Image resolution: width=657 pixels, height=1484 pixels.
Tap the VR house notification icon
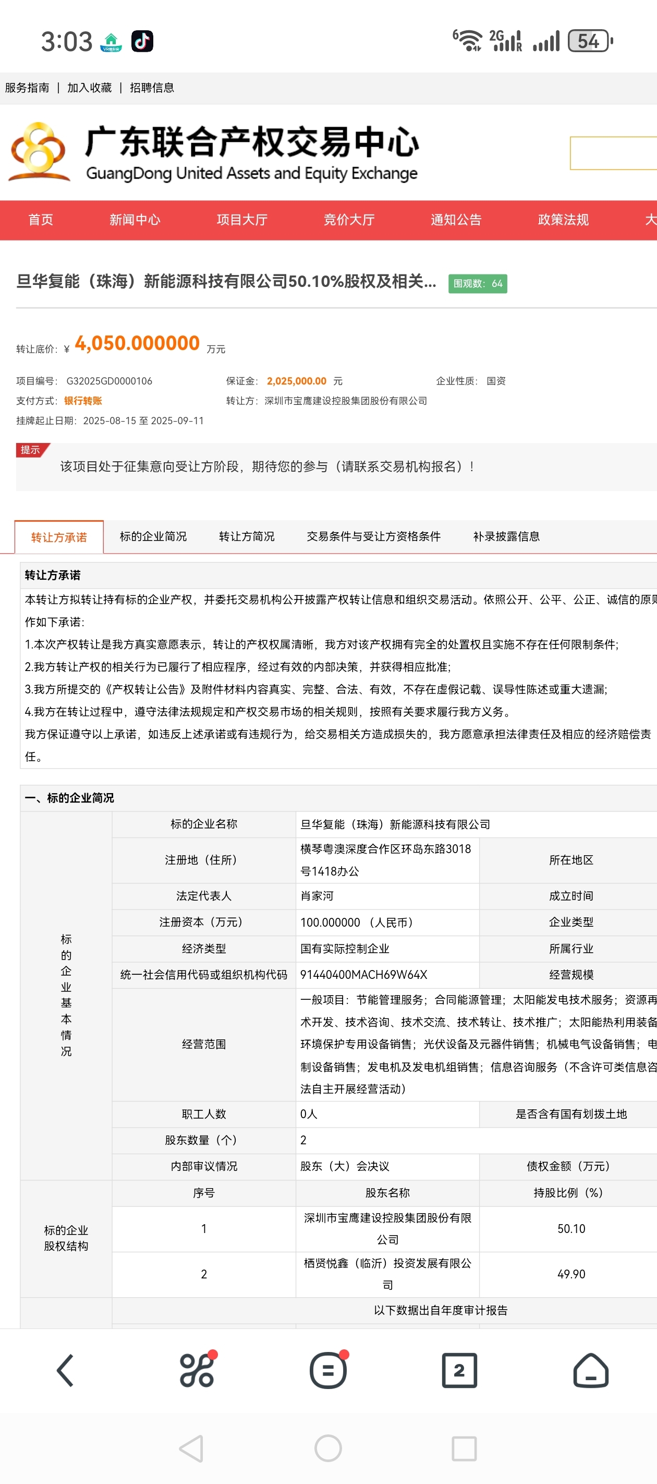(111, 42)
